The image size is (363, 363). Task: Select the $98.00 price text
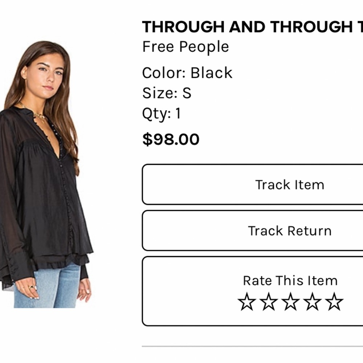click(x=171, y=139)
